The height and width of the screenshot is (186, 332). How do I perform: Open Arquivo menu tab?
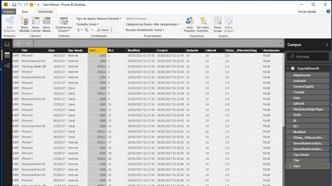(9, 11)
